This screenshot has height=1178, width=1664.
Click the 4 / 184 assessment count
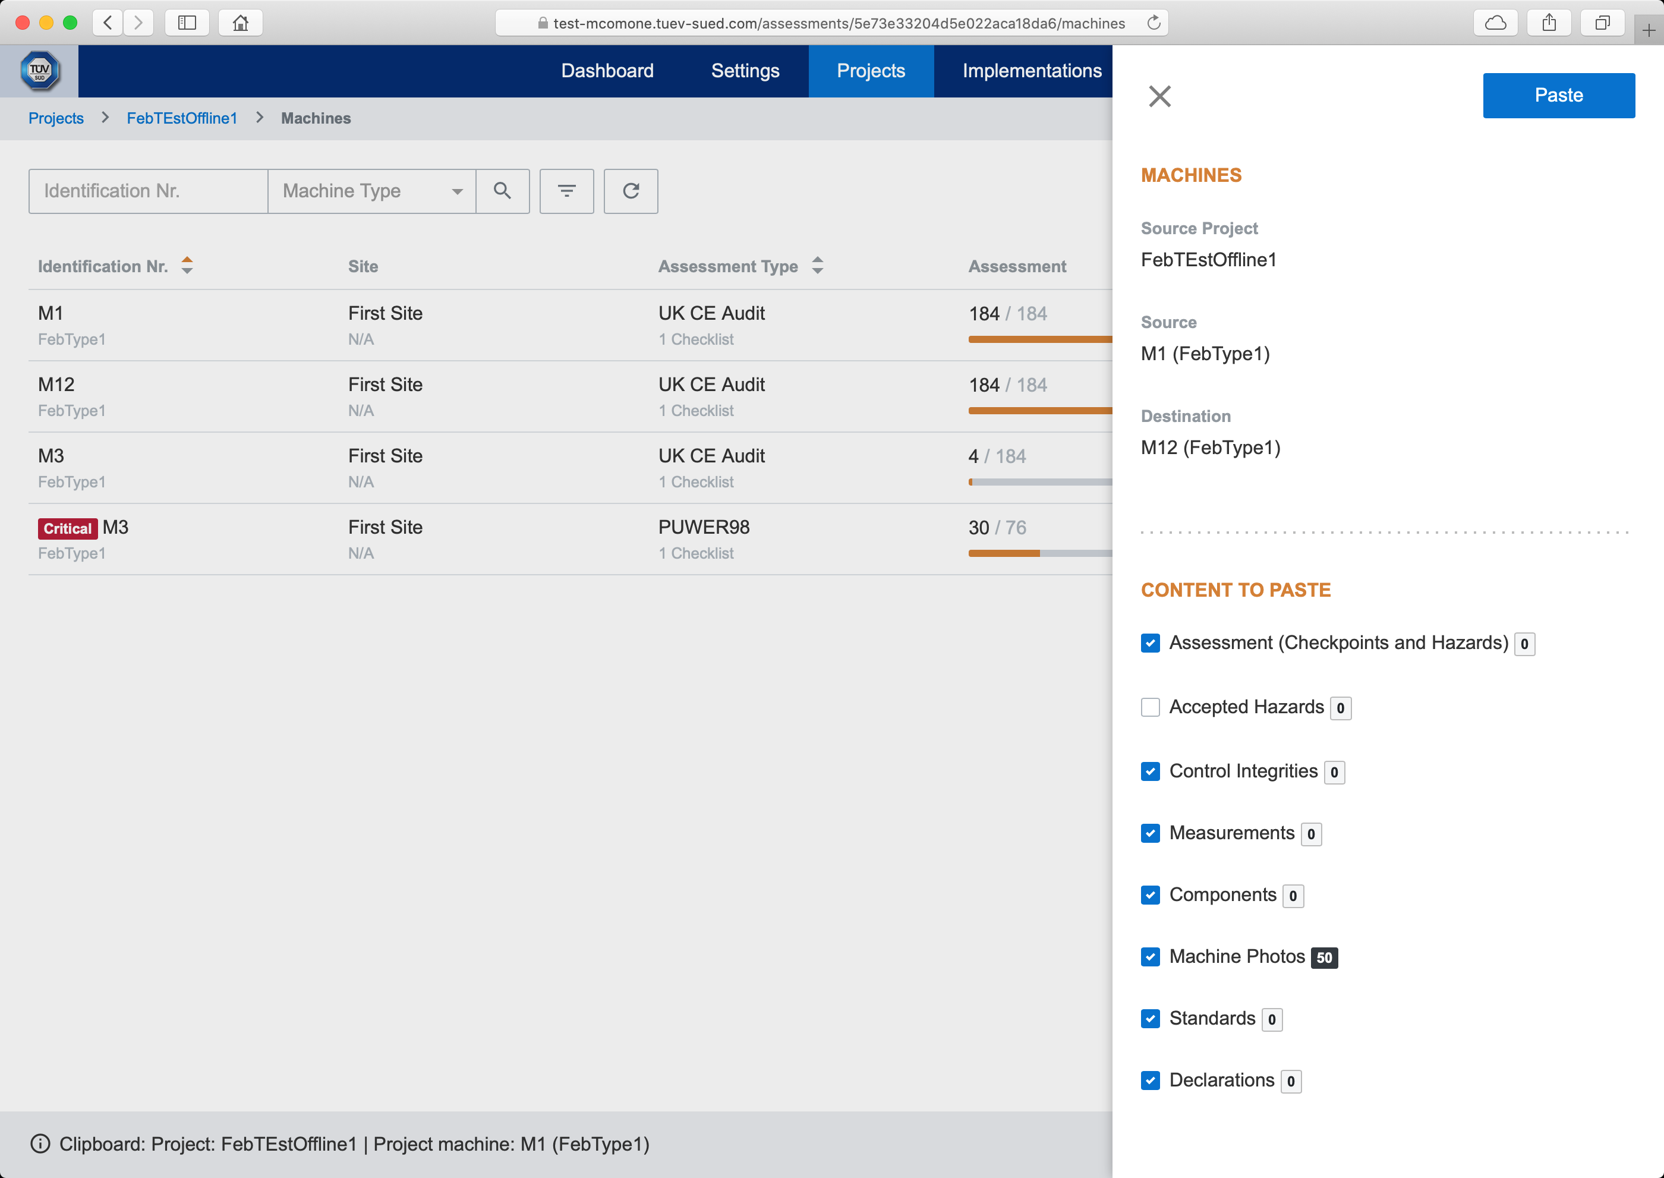click(997, 455)
